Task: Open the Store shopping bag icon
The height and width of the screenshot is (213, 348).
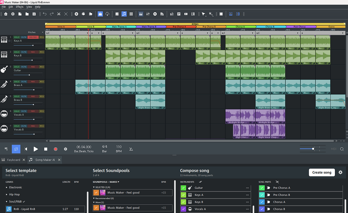Action: 100,14
